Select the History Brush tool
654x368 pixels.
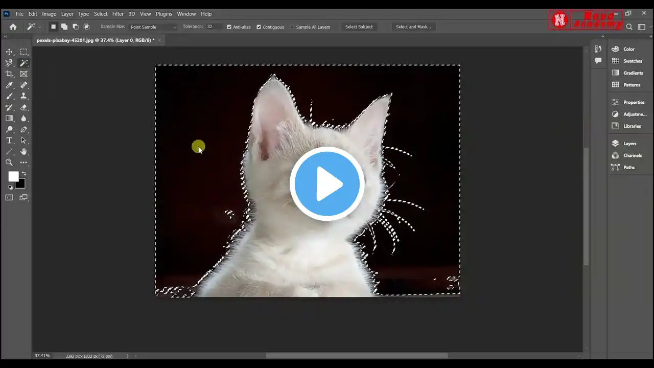(9, 107)
